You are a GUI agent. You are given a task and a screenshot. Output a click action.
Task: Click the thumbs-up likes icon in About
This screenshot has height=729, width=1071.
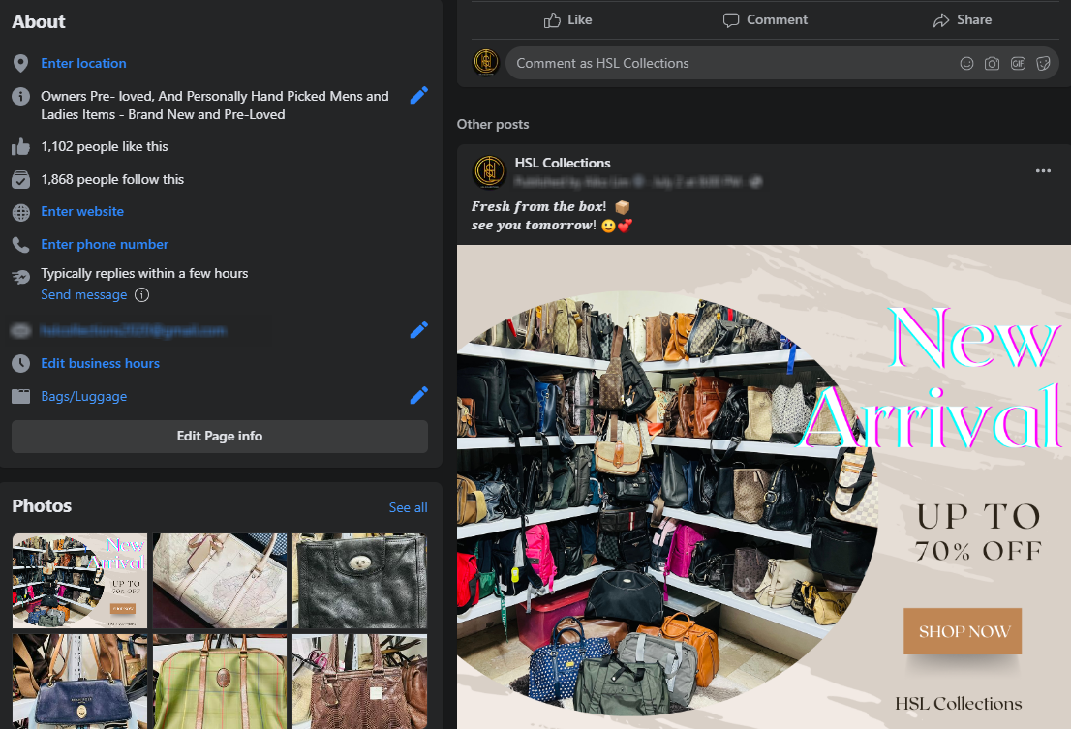20,147
